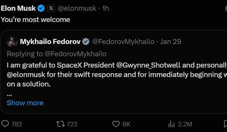This screenshot has height=132, width=227.
Task: Click the "Replying to @FedorovMykhailo" line
Action: 56,54
